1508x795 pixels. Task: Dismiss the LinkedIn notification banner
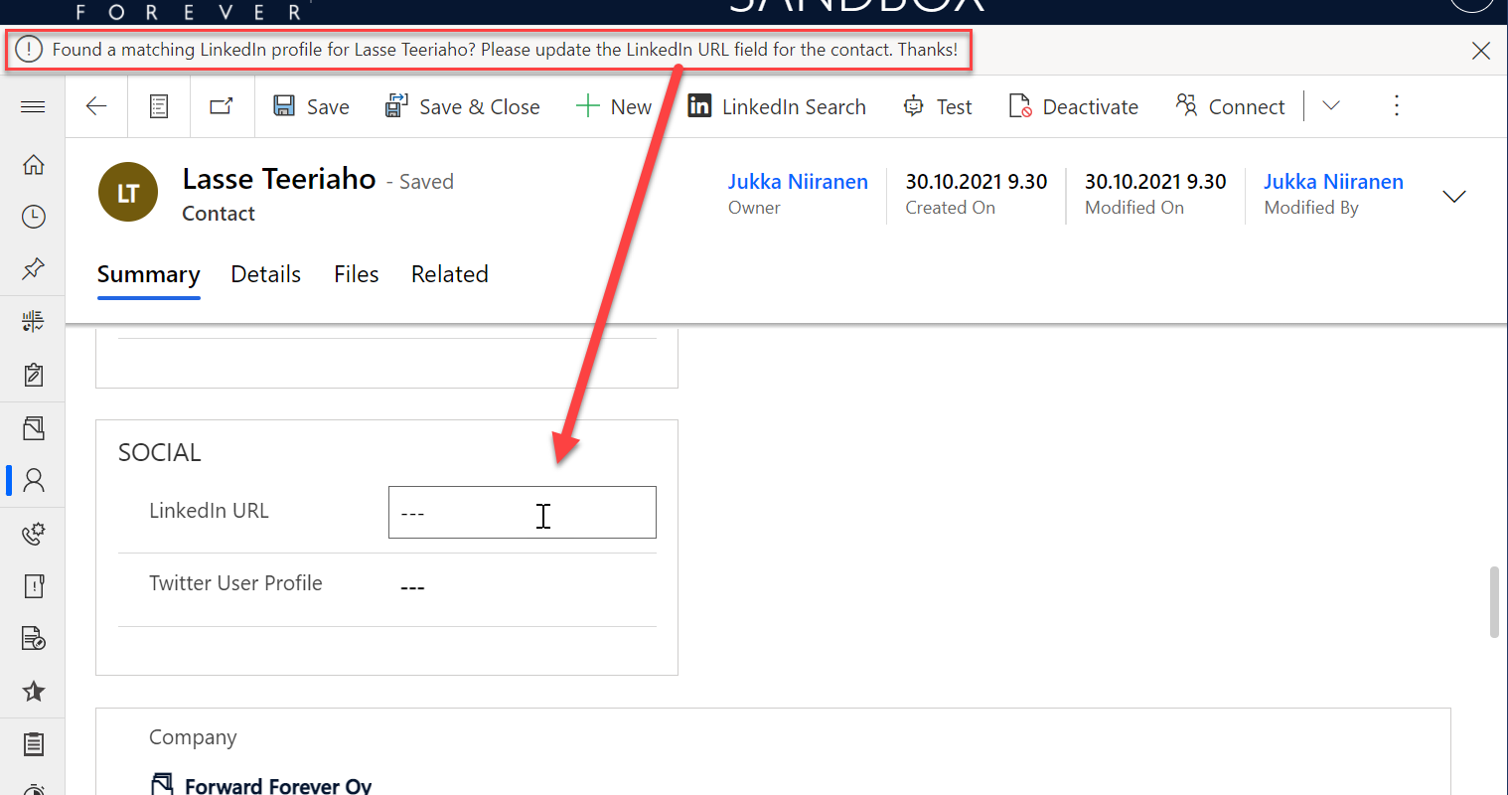coord(1480,50)
